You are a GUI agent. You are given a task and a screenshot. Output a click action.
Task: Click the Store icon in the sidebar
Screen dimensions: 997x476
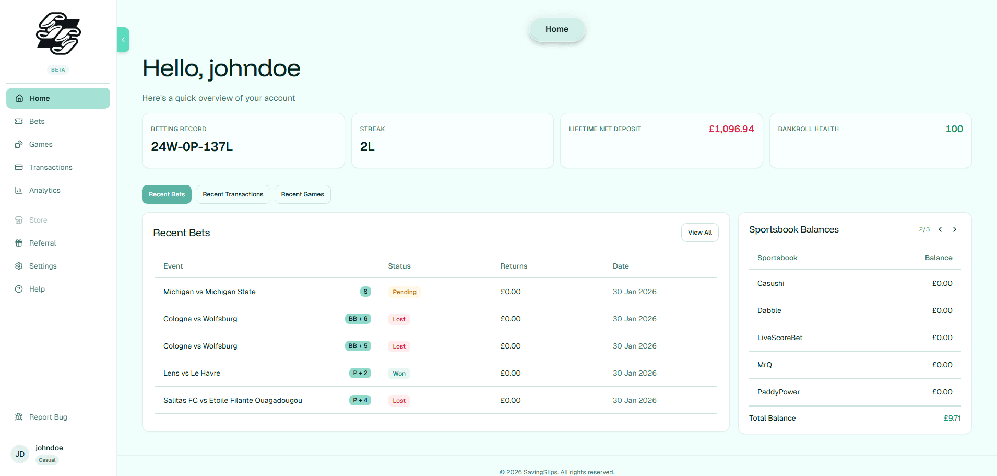coord(19,219)
